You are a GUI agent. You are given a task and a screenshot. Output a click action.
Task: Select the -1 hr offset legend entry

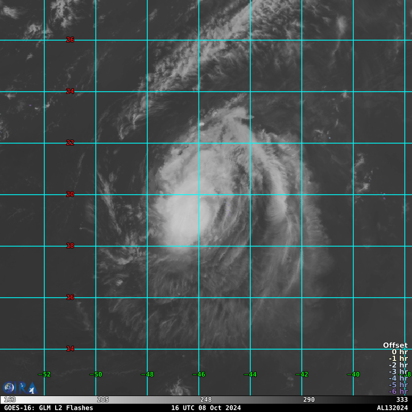[x=398, y=359]
